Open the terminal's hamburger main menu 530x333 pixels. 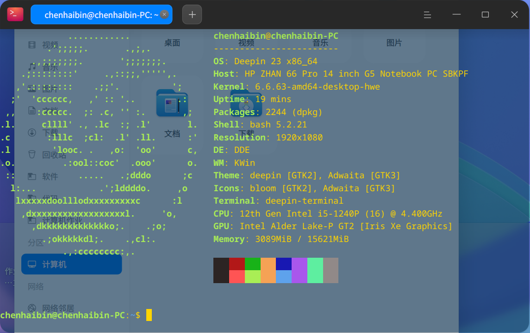click(427, 14)
